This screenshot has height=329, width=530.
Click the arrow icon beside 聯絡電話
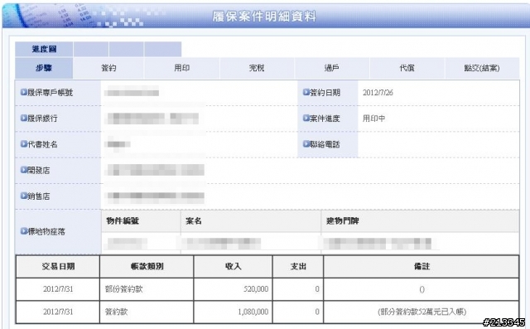click(x=306, y=143)
